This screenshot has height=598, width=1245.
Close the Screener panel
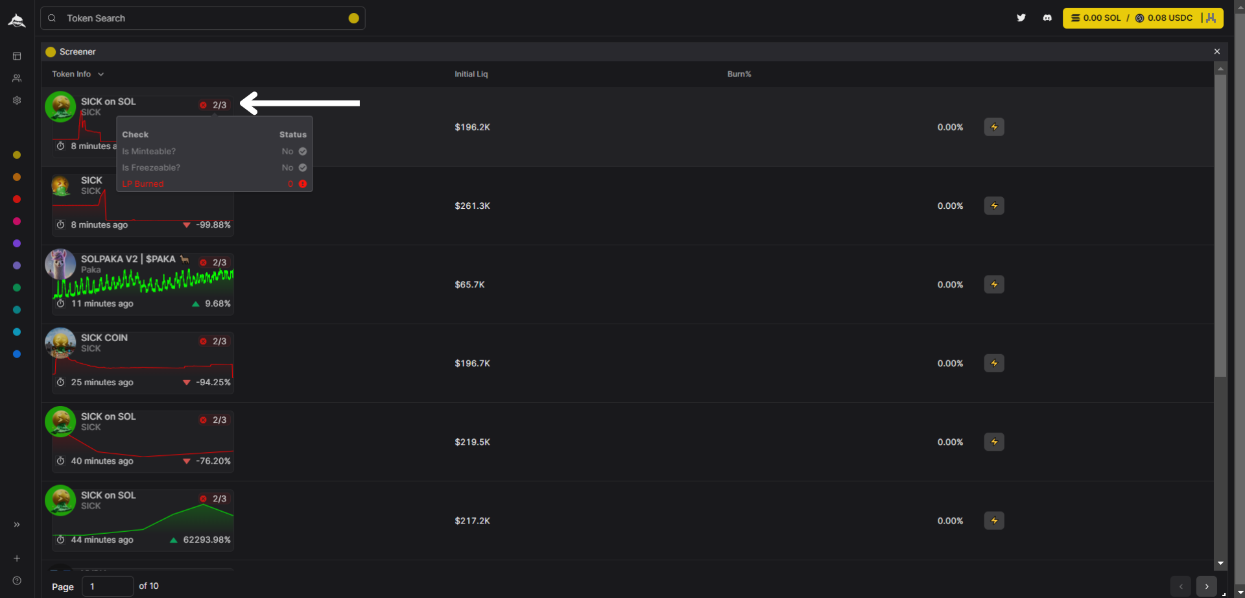(1217, 52)
